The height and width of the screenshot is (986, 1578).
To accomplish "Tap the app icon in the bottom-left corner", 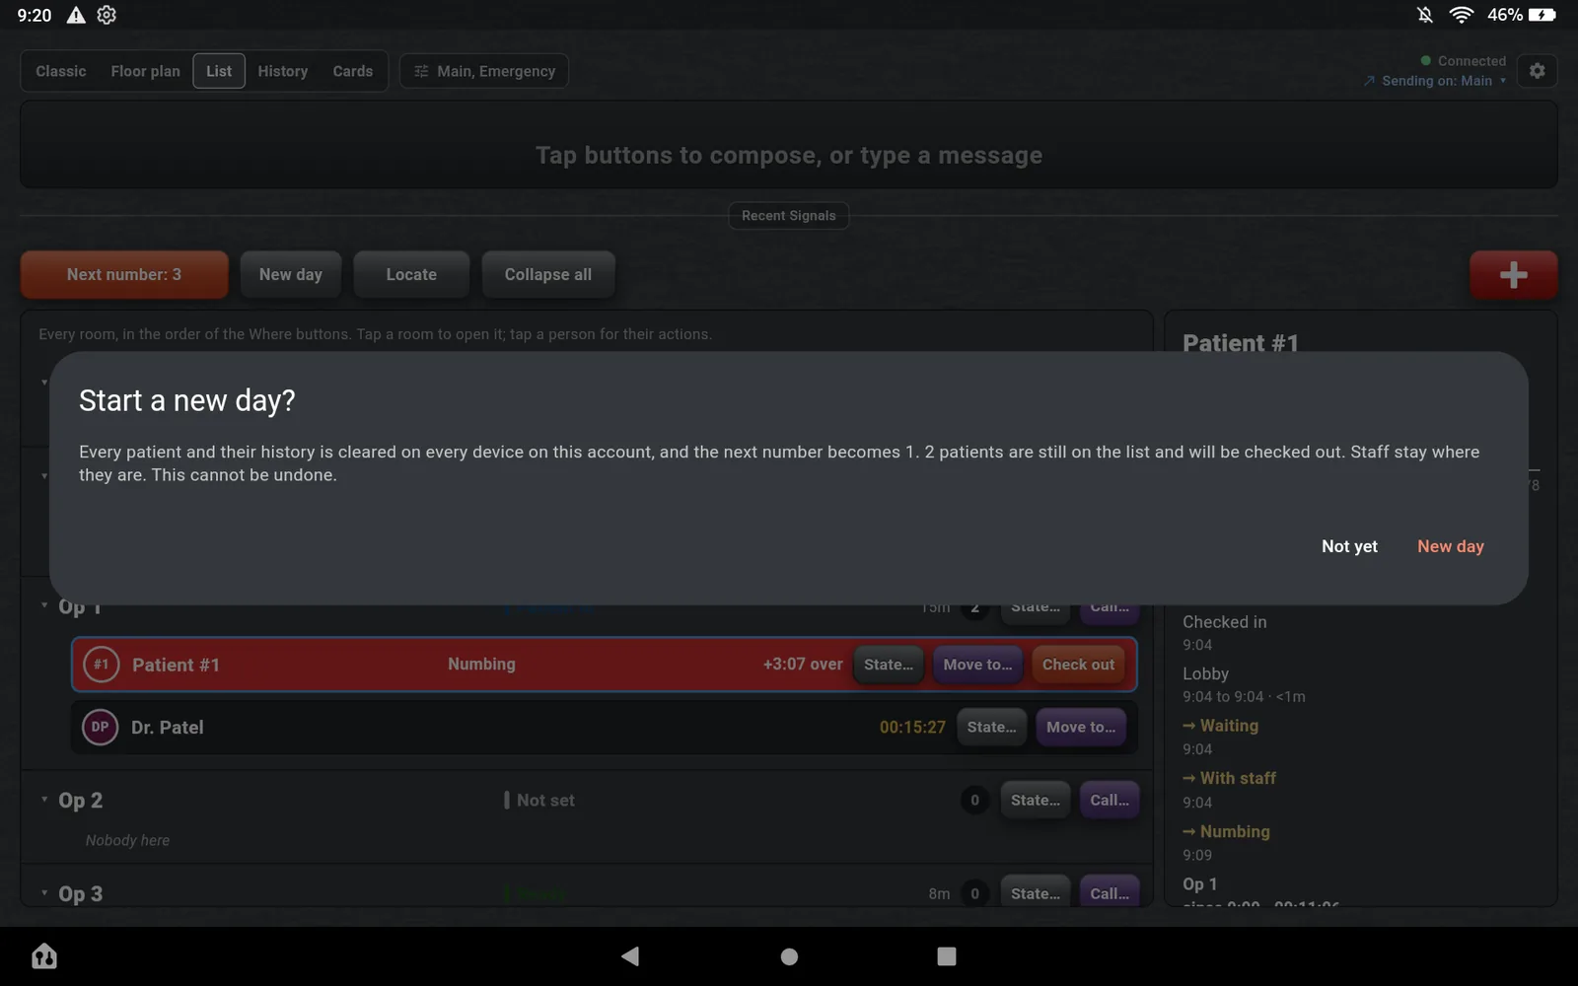I will click(x=44, y=955).
